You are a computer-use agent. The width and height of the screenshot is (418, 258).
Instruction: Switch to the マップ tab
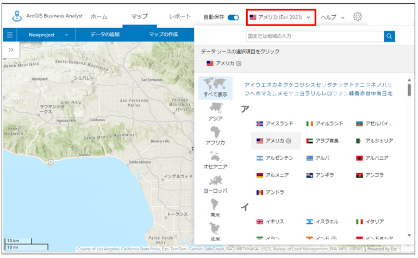139,16
